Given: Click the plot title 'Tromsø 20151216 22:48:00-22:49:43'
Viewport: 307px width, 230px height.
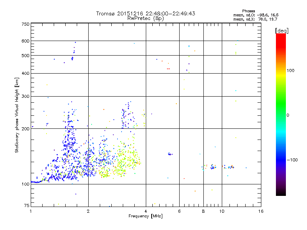Looking at the screenshot, I should (146, 13).
